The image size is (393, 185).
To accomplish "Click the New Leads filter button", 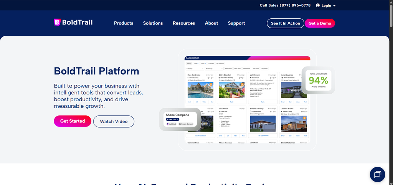I will pyautogui.click(x=229, y=68).
